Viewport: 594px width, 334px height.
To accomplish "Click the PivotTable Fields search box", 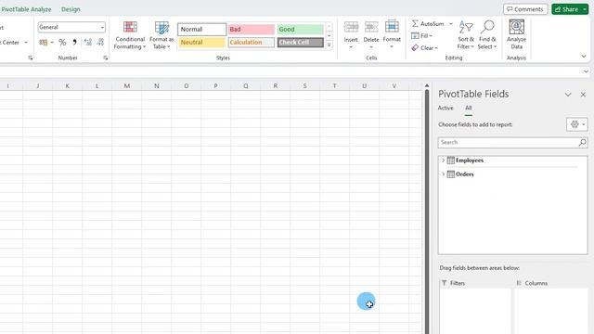I will click(508, 142).
